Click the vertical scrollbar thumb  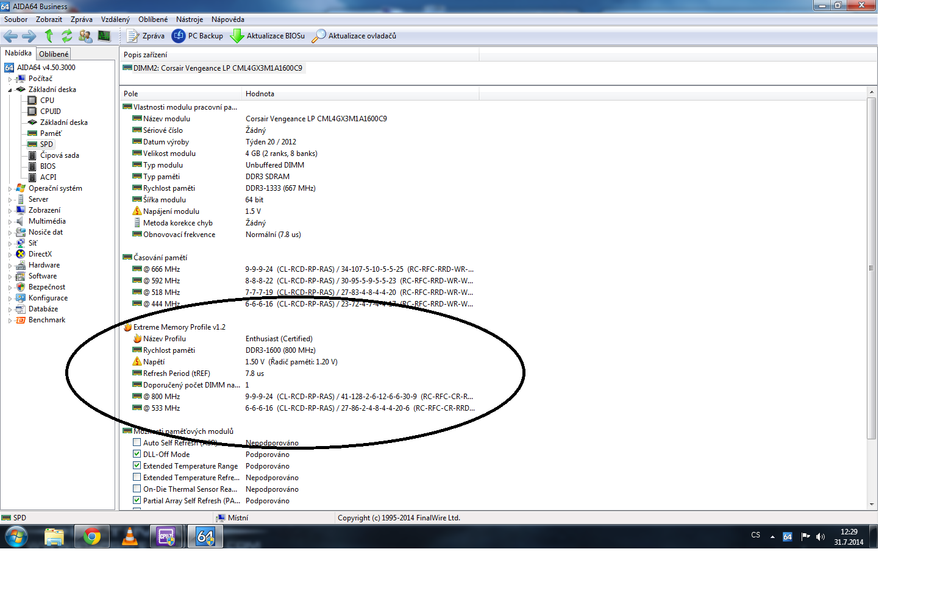[x=872, y=268]
